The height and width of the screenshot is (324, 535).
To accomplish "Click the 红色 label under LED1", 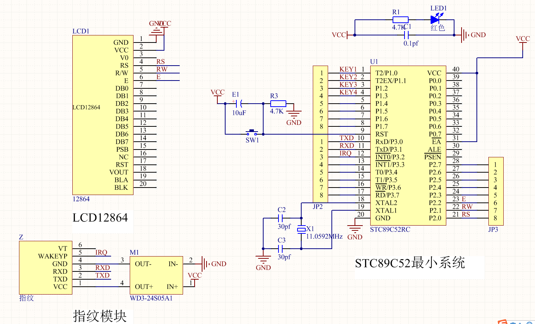I will coord(438,28).
